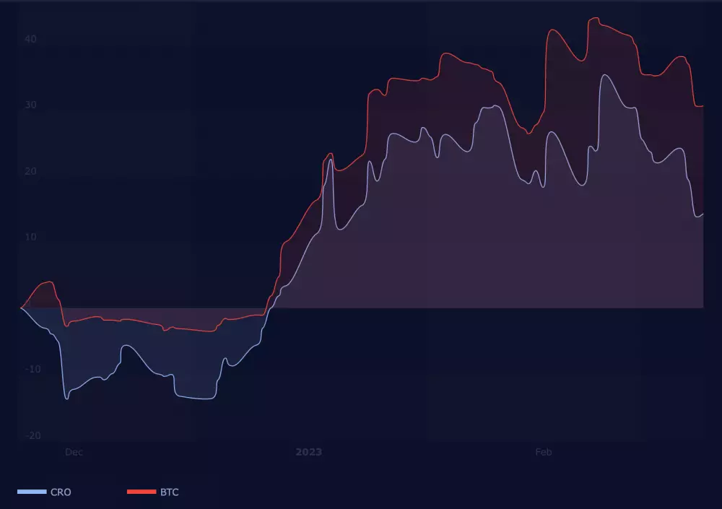Click the red BTC legend line swatch

(142, 492)
